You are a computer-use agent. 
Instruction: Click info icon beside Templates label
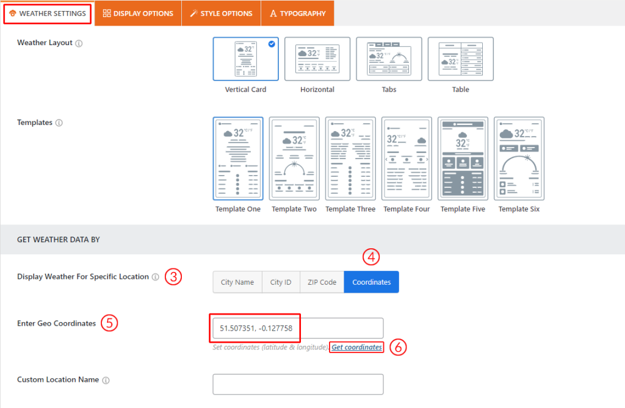pos(59,123)
